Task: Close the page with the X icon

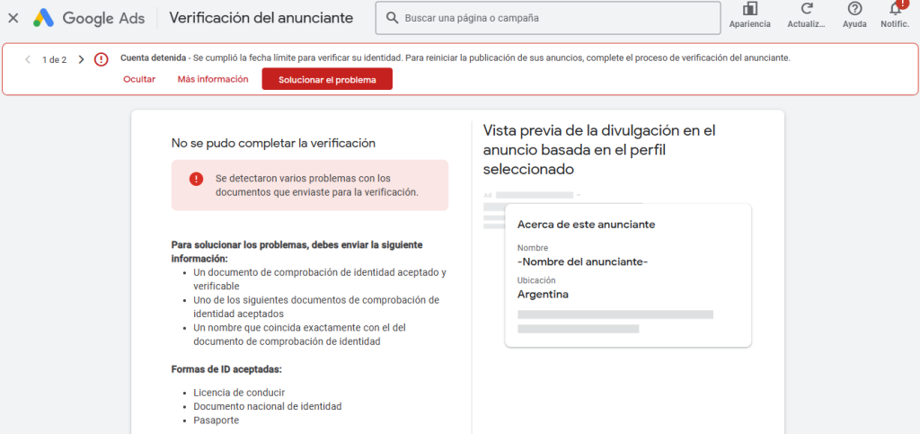Action: pyautogui.click(x=13, y=18)
